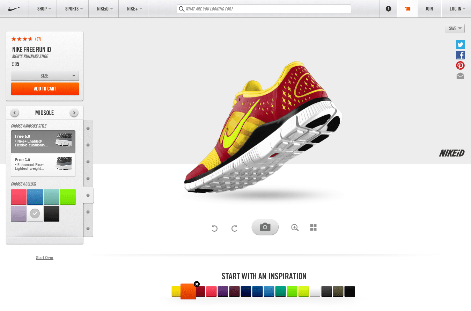Open the Size dropdown
471x311 pixels.
click(x=45, y=75)
